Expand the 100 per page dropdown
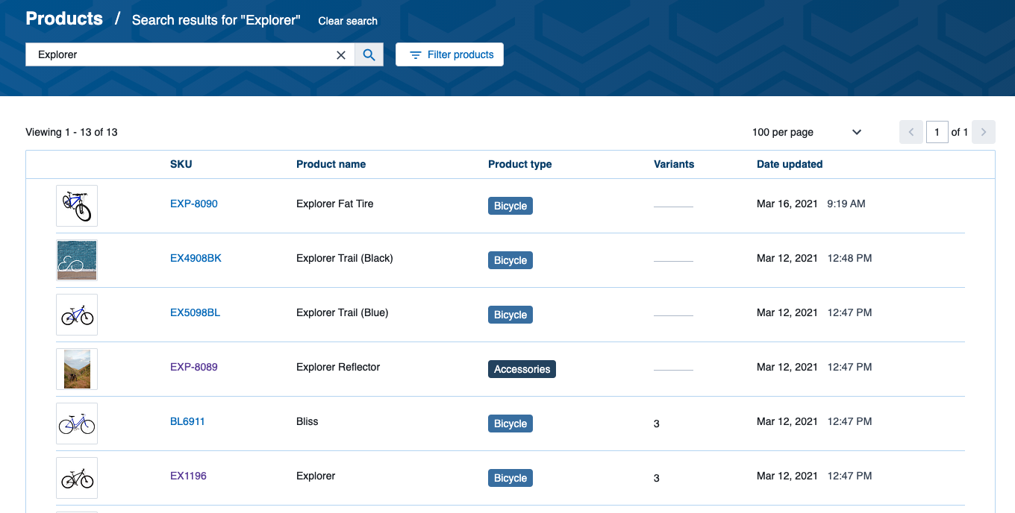This screenshot has width=1015, height=513. (x=807, y=132)
